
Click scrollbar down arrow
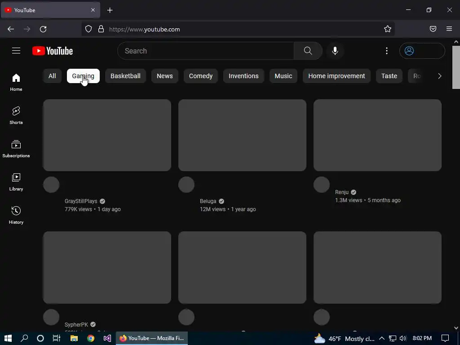click(456, 327)
